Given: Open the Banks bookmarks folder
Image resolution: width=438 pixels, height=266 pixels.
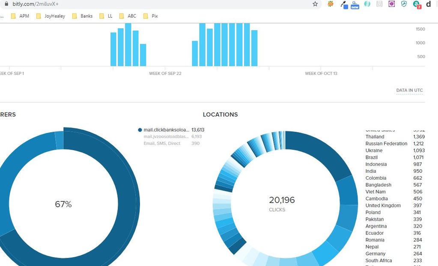Looking at the screenshot, I should pyautogui.click(x=82, y=16).
